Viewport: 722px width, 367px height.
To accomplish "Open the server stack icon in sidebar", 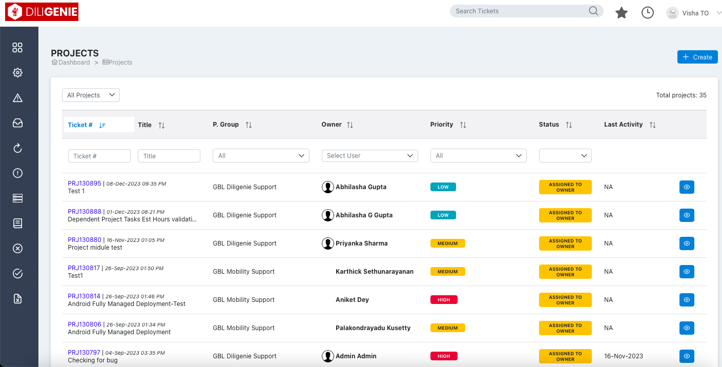I will [17, 198].
